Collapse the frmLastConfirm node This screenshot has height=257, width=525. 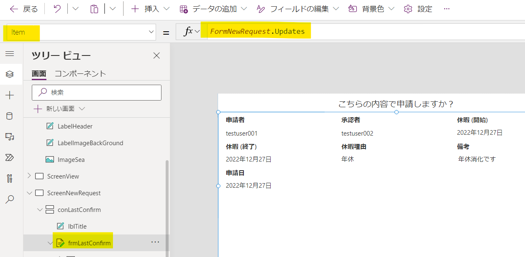(50, 243)
